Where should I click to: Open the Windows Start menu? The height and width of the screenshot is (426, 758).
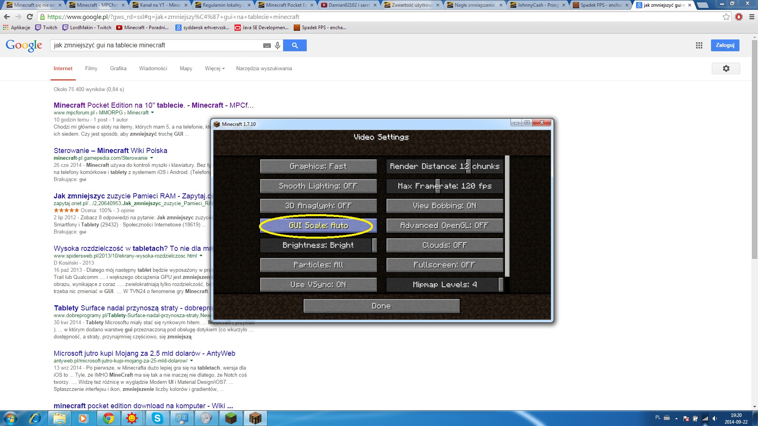(11, 418)
